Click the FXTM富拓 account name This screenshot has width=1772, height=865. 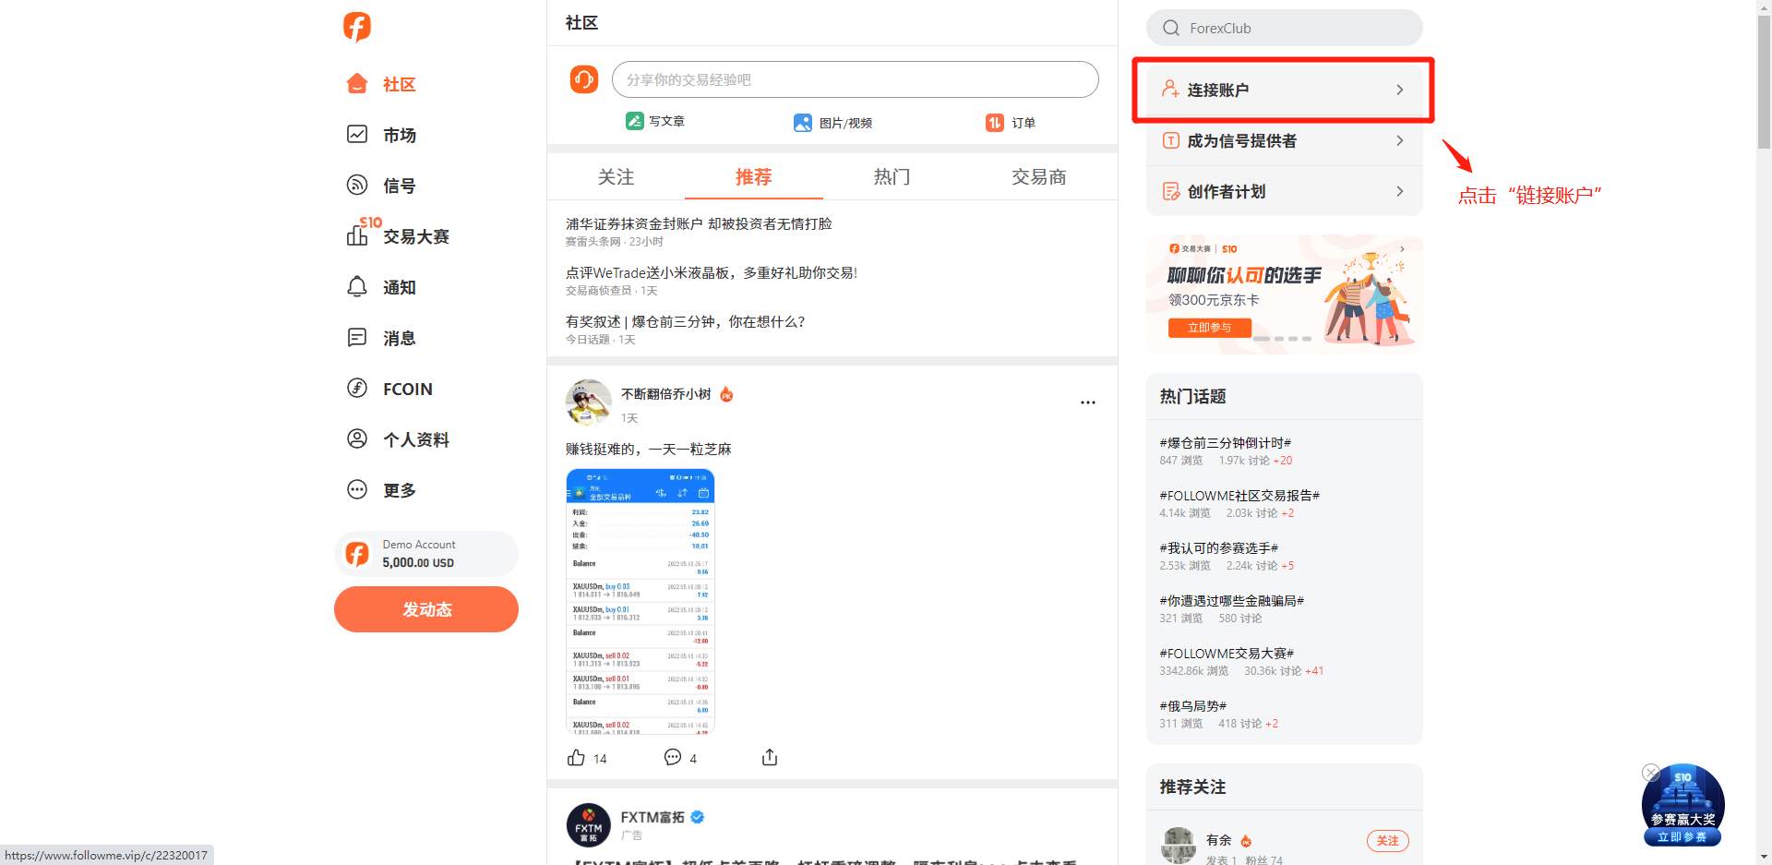click(653, 817)
